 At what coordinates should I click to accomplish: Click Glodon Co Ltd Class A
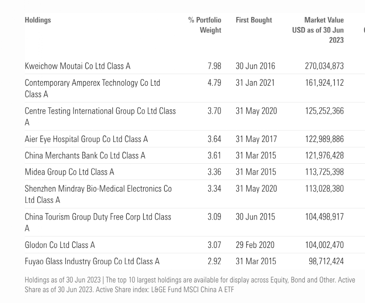coord(60,245)
